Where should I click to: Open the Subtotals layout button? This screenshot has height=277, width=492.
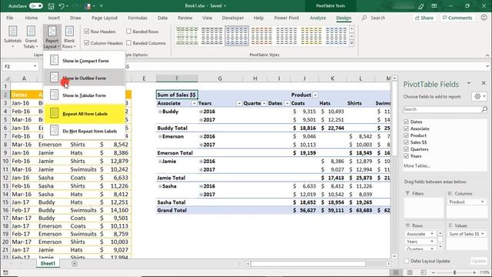(12, 37)
